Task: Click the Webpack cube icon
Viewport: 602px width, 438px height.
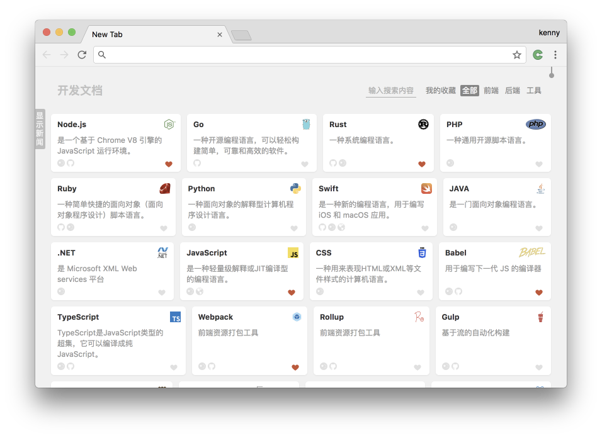Action: tap(297, 317)
